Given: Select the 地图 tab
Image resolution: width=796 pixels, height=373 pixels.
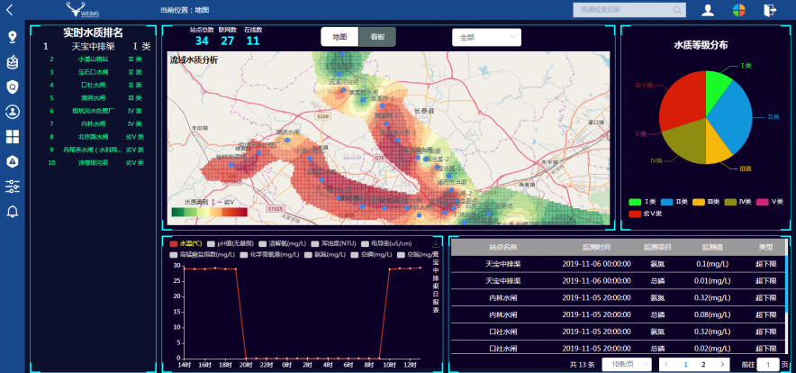Looking at the screenshot, I should tap(339, 37).
